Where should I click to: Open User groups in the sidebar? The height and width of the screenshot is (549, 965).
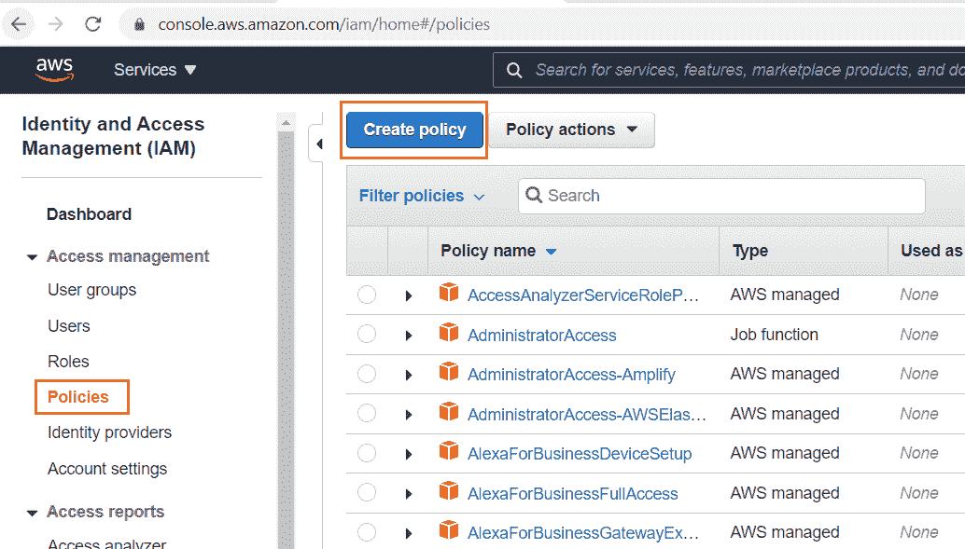92,290
